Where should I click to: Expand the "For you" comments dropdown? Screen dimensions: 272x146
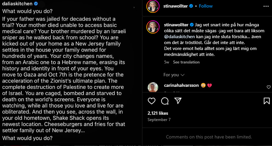click(x=174, y=75)
